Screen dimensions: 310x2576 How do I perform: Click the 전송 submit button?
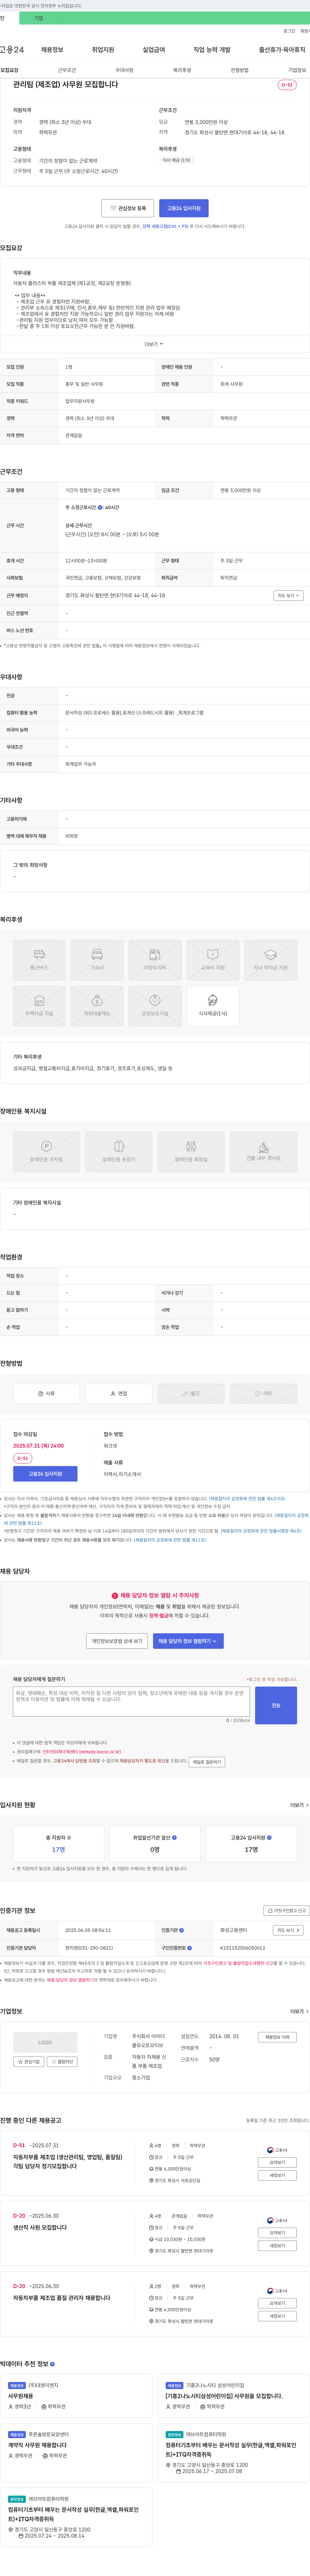276,1705
